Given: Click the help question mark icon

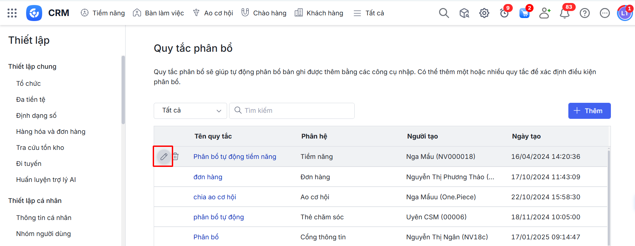Looking at the screenshot, I should pyautogui.click(x=584, y=13).
